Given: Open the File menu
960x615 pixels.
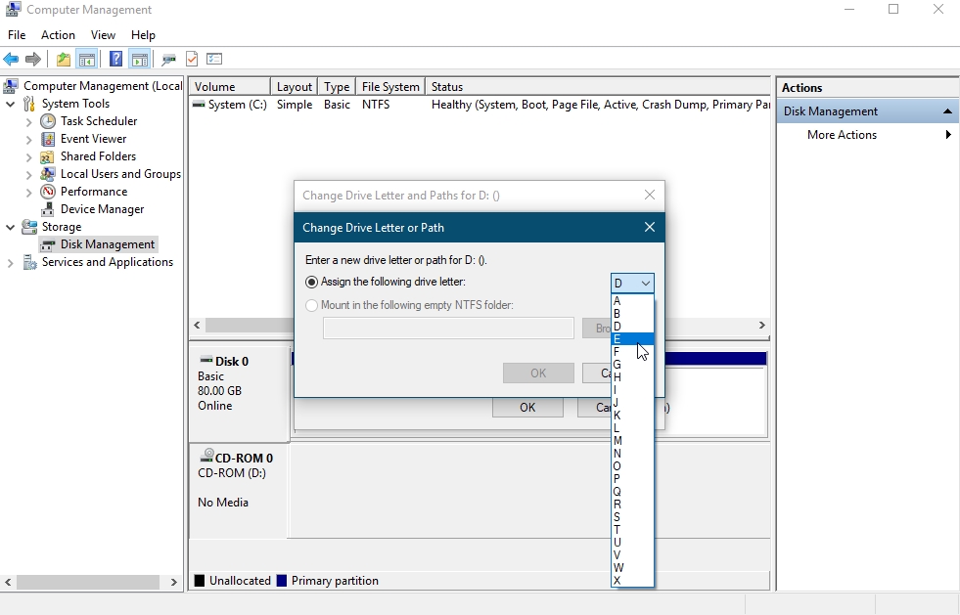Looking at the screenshot, I should tap(17, 35).
